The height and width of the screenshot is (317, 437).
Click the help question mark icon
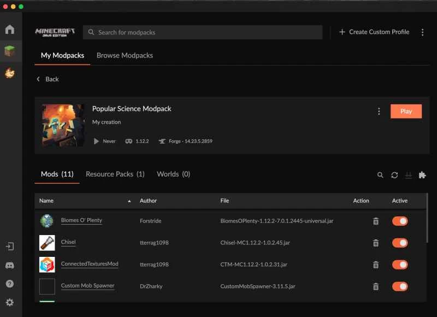pos(9,284)
